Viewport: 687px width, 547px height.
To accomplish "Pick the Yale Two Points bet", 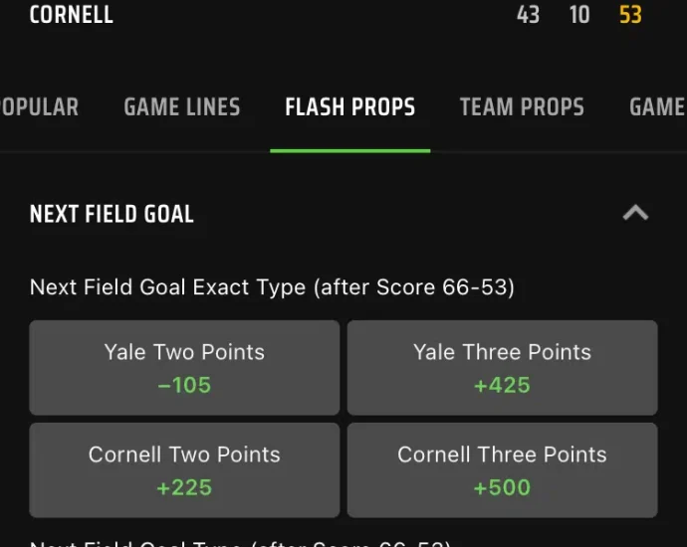I will [x=184, y=367].
